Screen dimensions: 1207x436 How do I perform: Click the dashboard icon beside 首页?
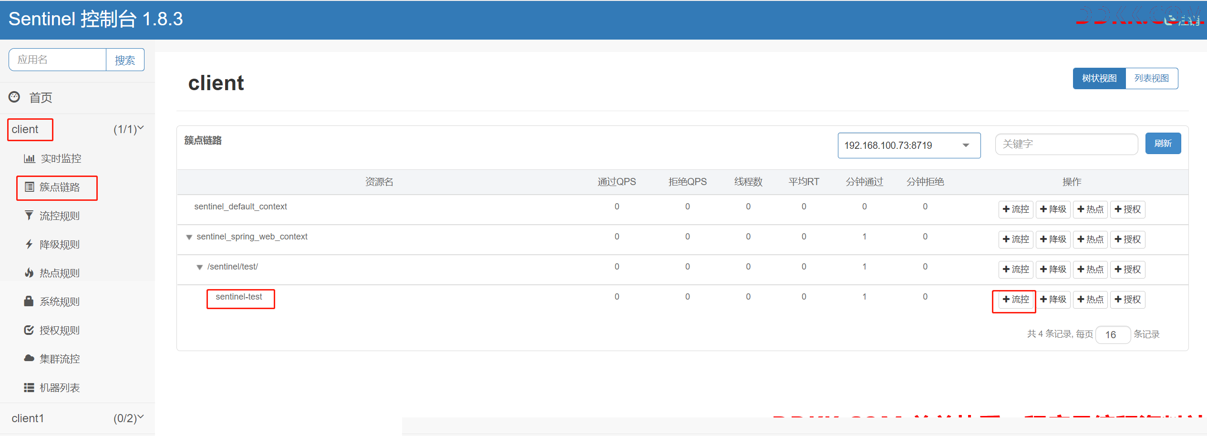coord(14,97)
